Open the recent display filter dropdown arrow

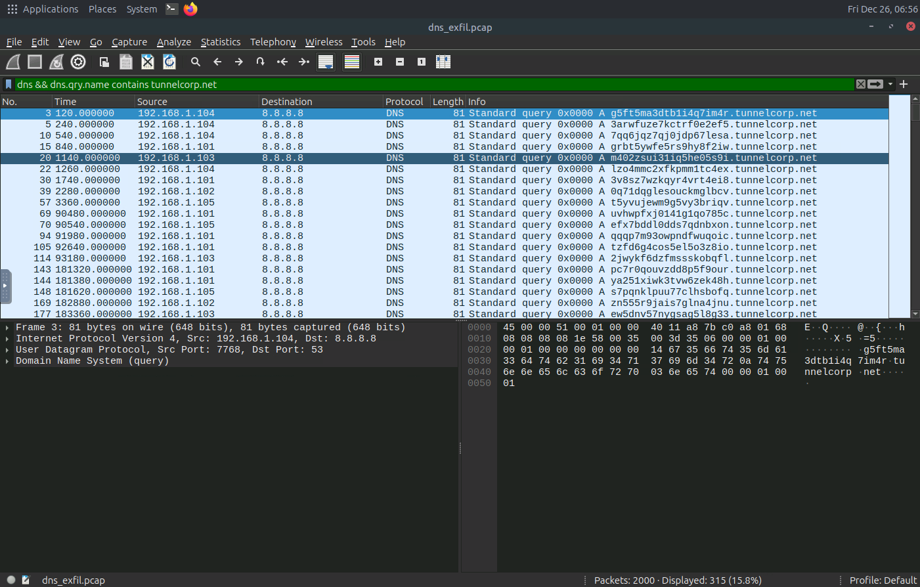[890, 84]
